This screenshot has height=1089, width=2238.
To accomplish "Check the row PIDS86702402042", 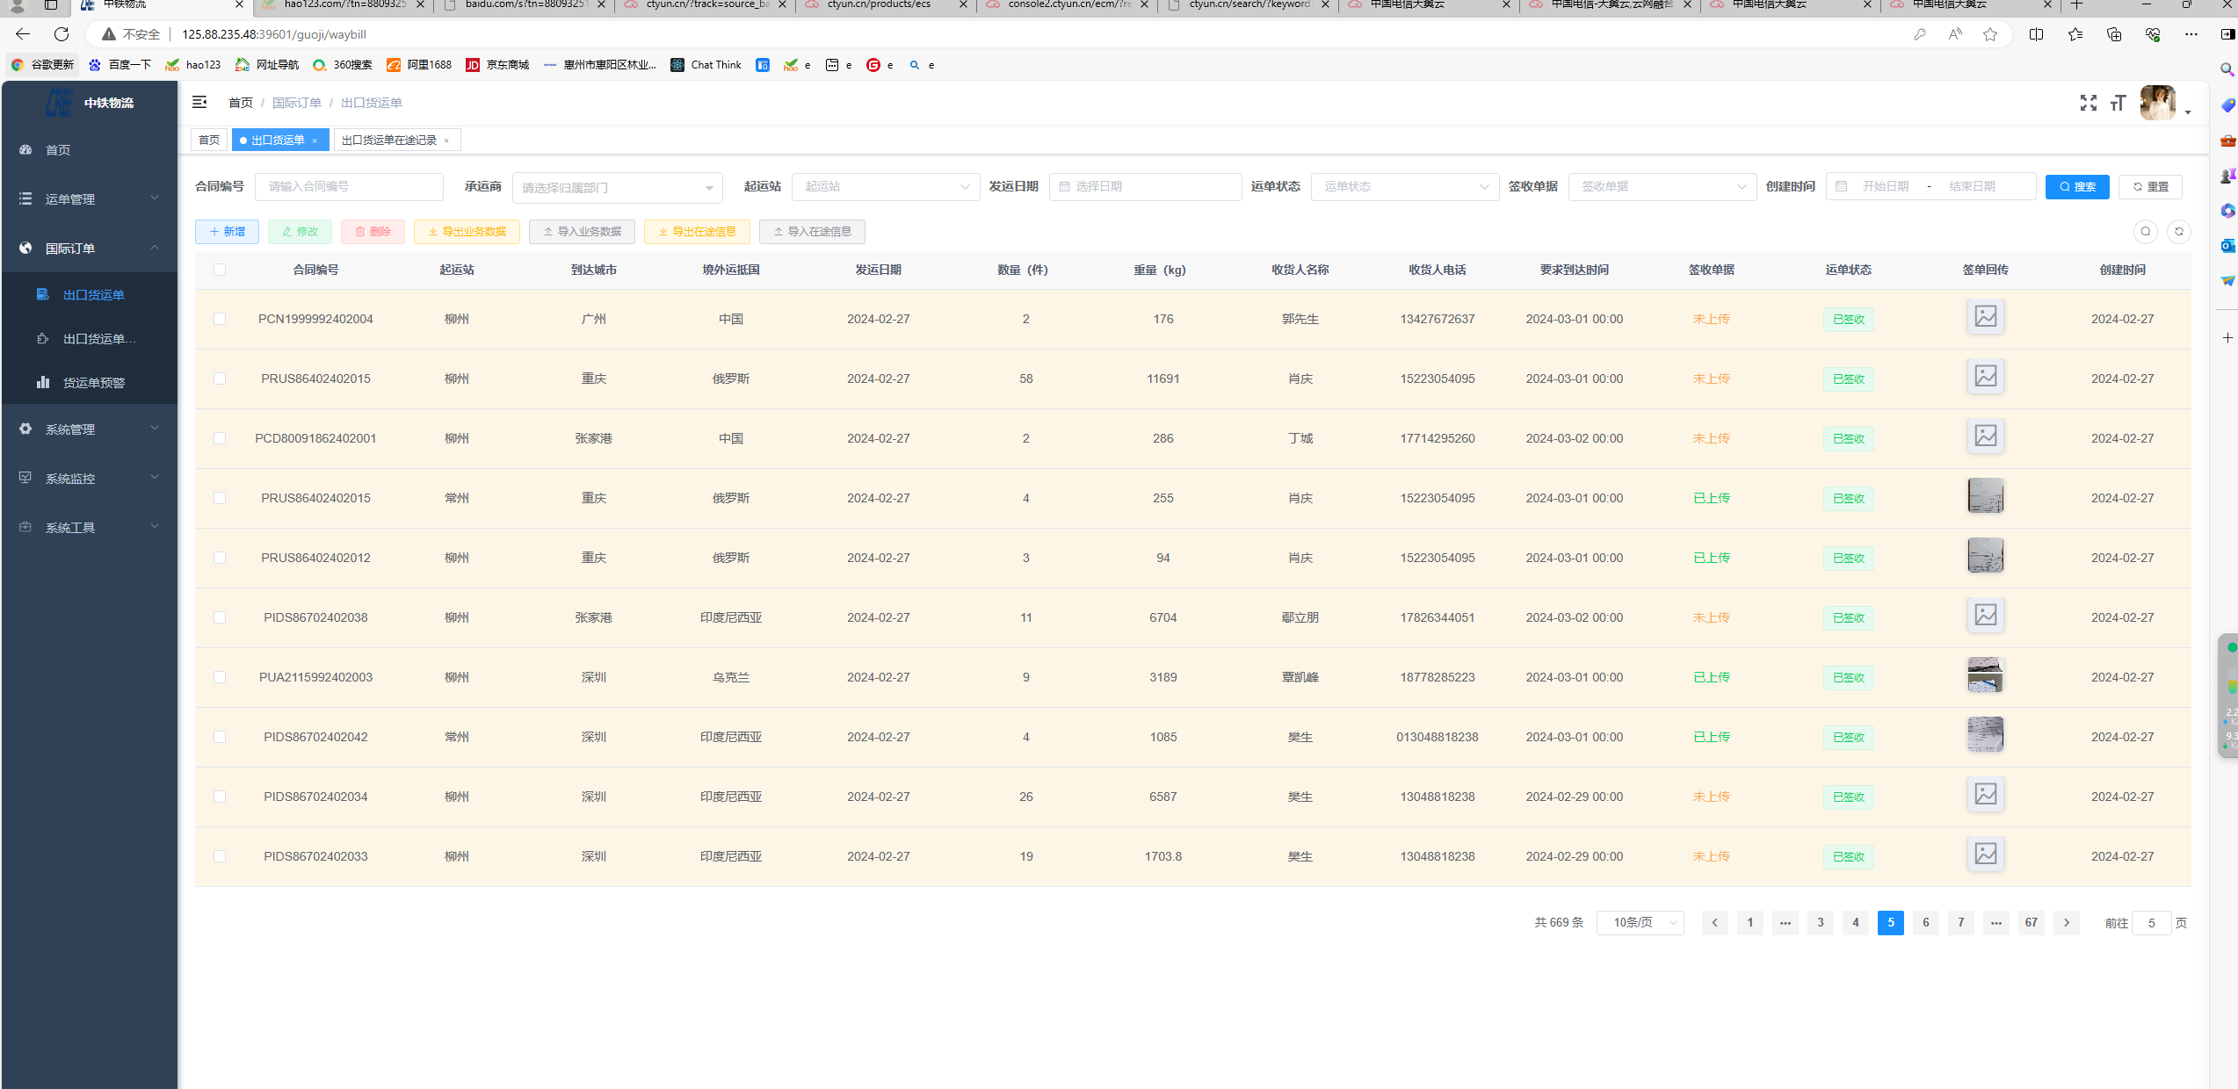I will (220, 737).
